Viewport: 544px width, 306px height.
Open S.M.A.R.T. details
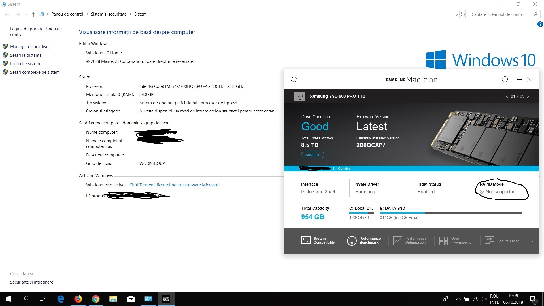pos(313,155)
